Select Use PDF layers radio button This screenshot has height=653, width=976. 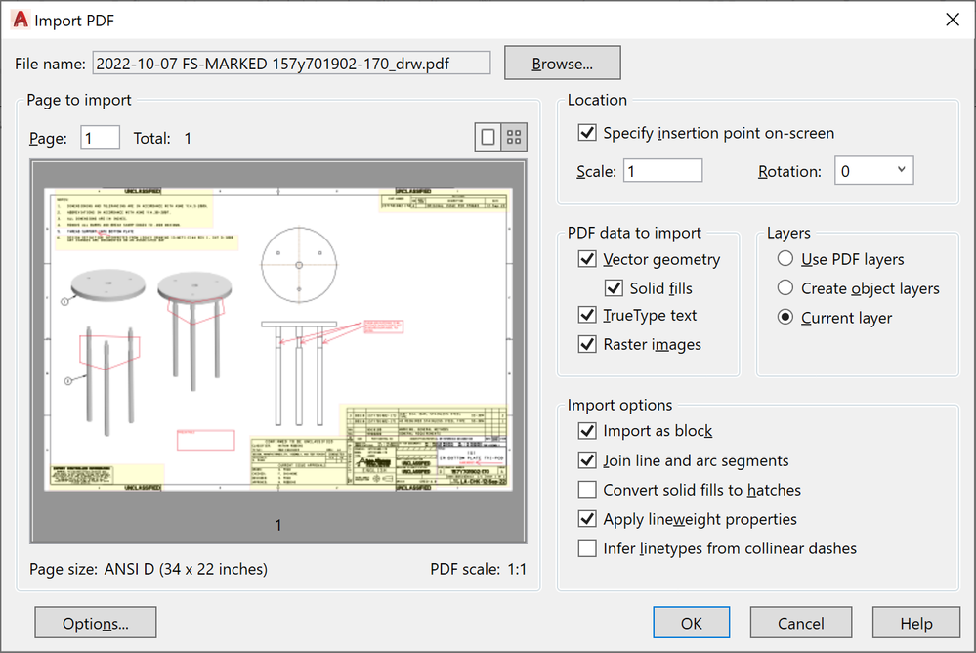pos(785,260)
